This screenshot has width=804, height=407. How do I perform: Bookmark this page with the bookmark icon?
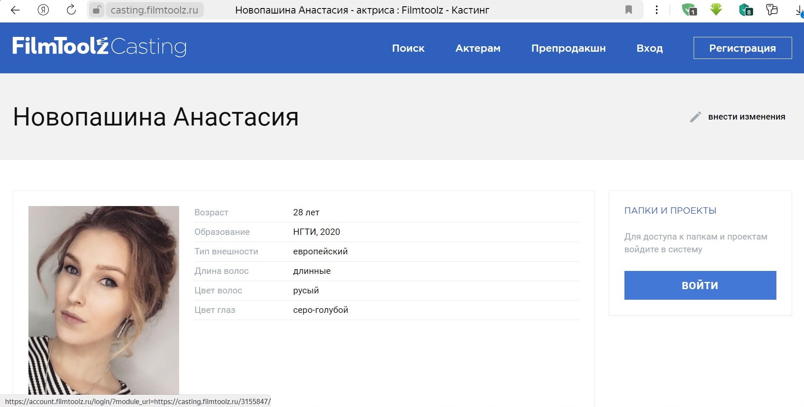coord(629,10)
